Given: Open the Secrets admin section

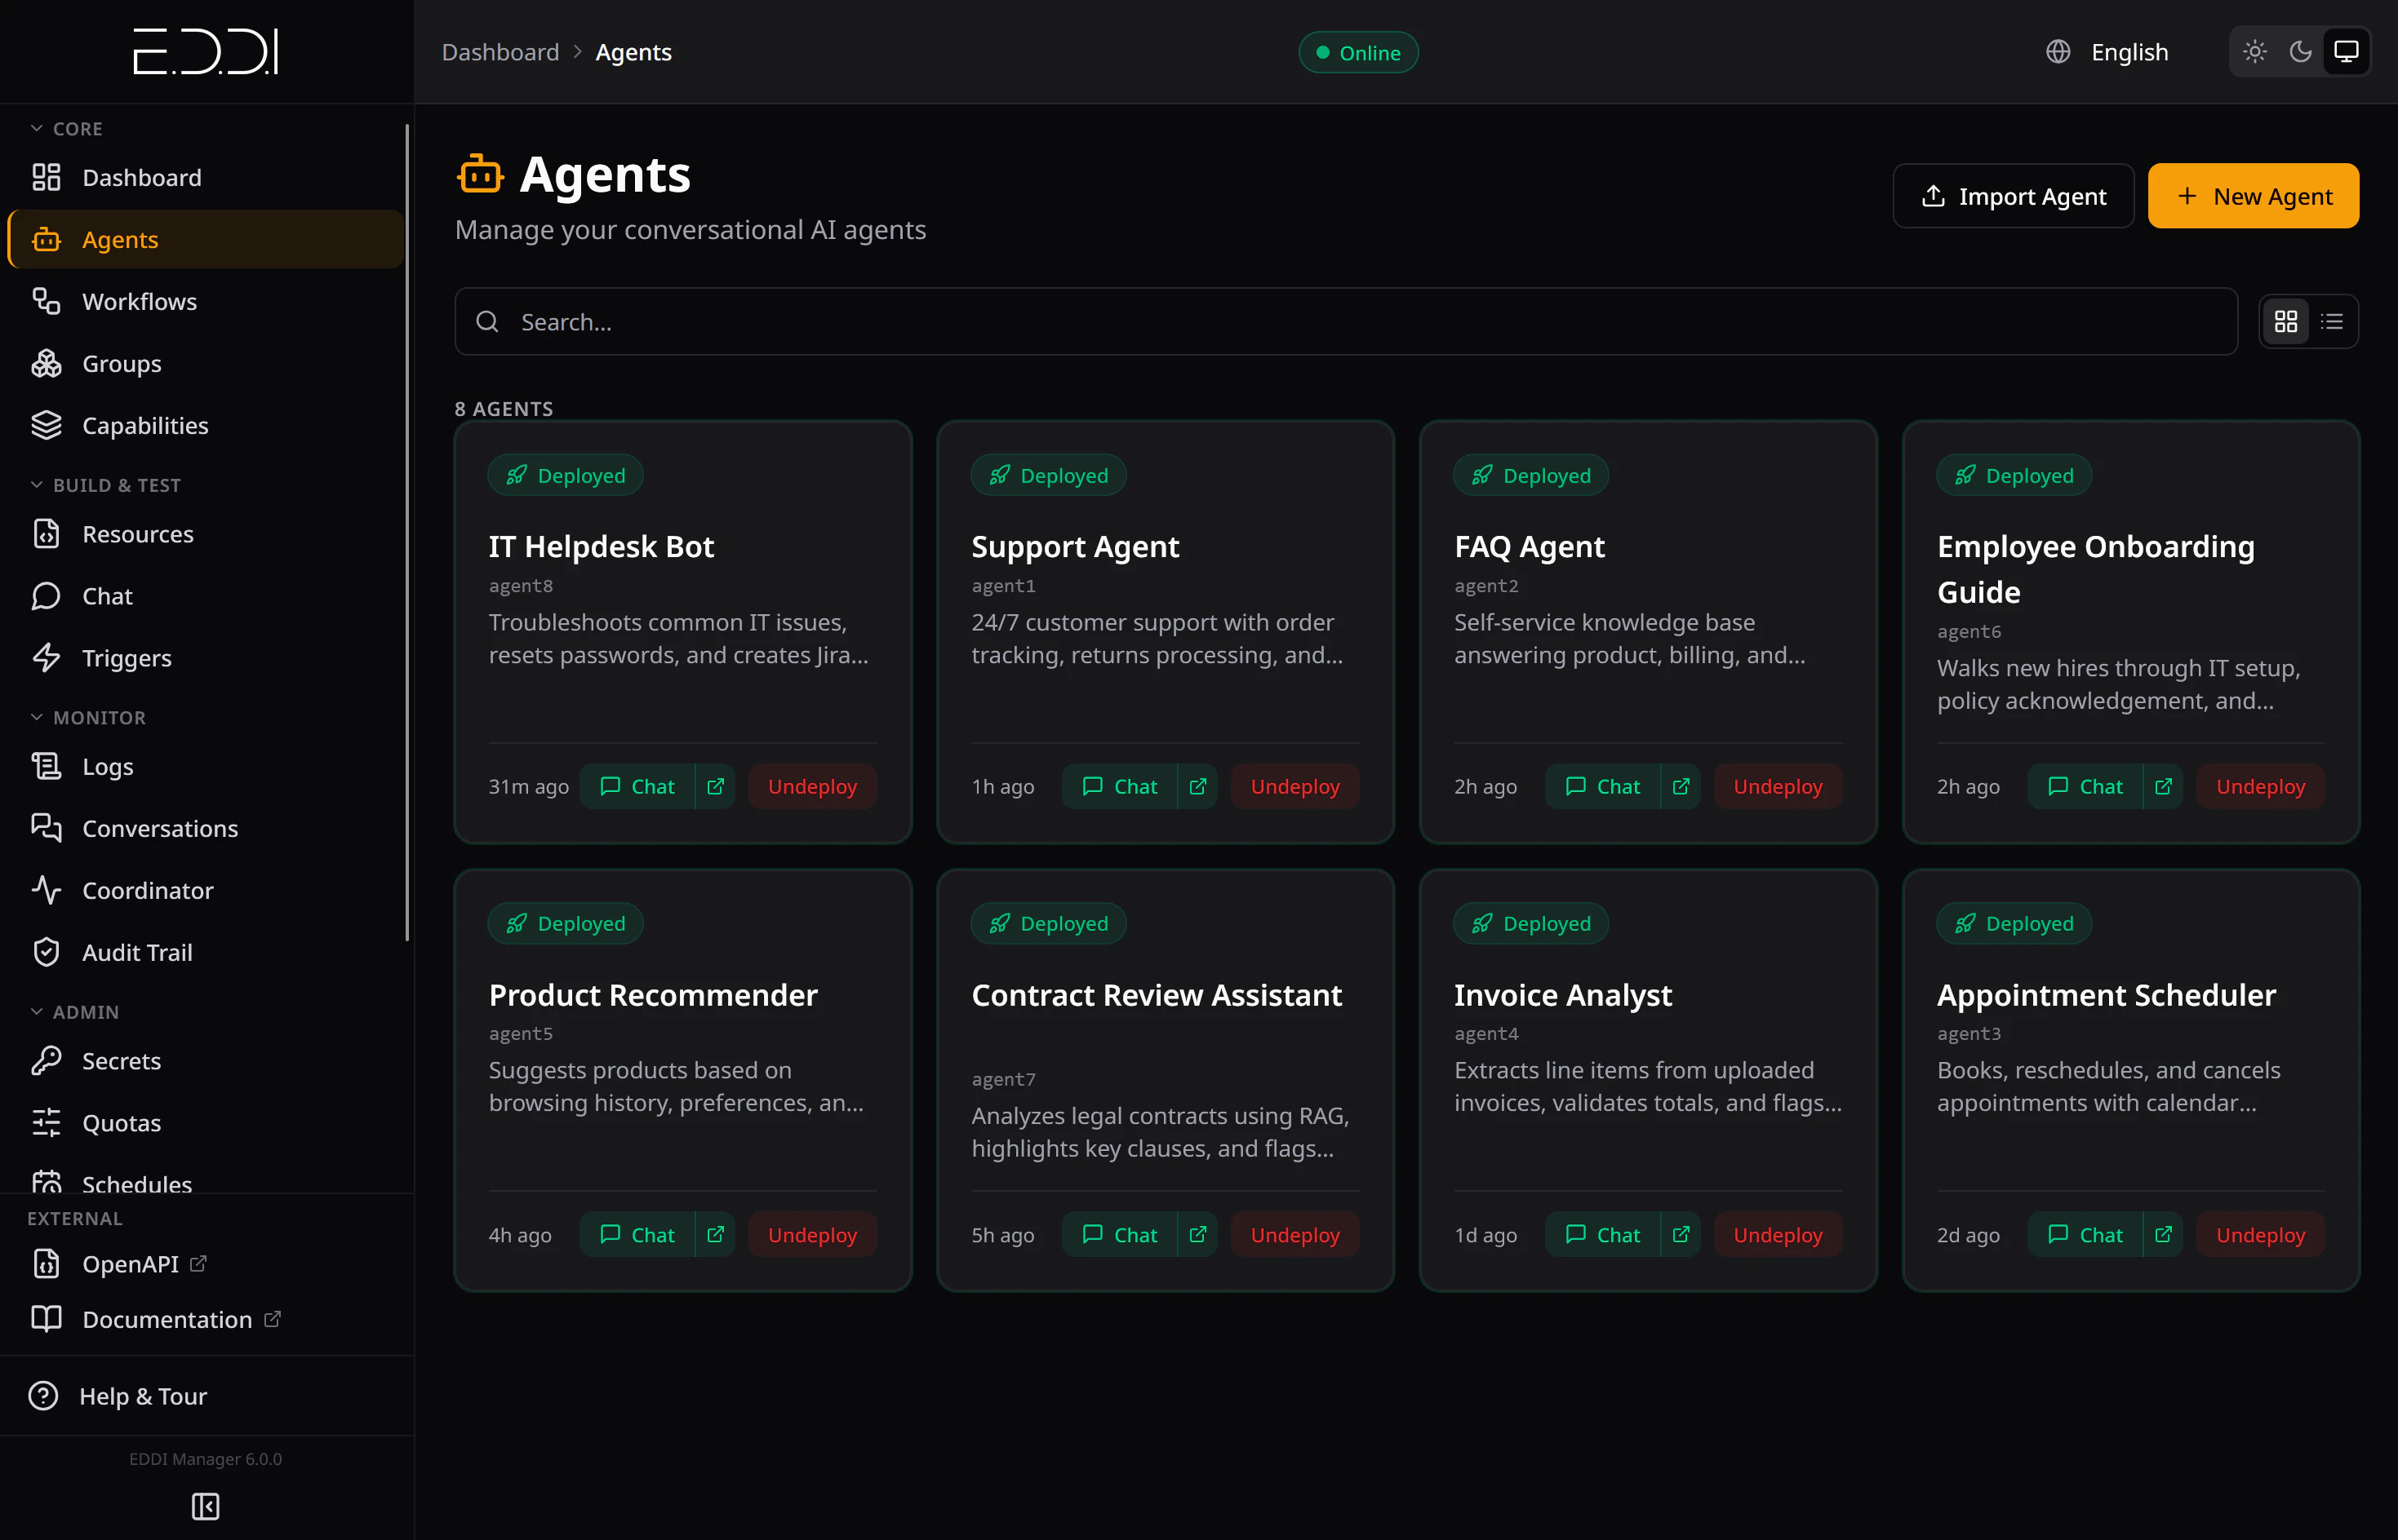Looking at the screenshot, I should click(x=121, y=1061).
